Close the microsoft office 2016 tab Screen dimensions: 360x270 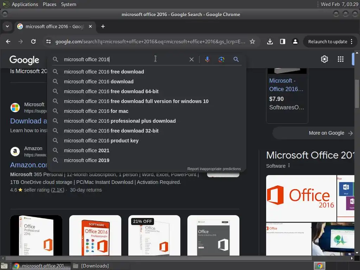90,26
